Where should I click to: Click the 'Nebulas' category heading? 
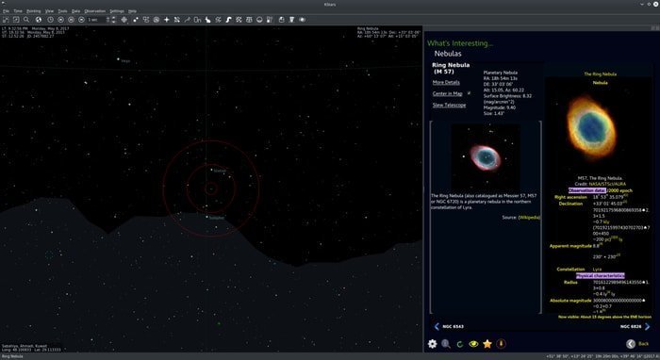click(x=448, y=54)
